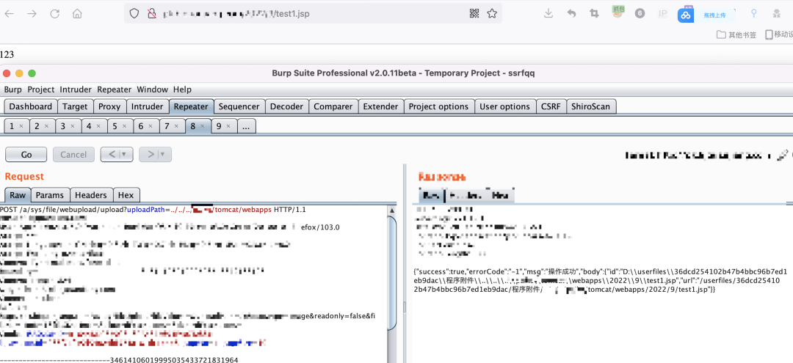Click the pencil edit target icon in Burp

point(783,155)
